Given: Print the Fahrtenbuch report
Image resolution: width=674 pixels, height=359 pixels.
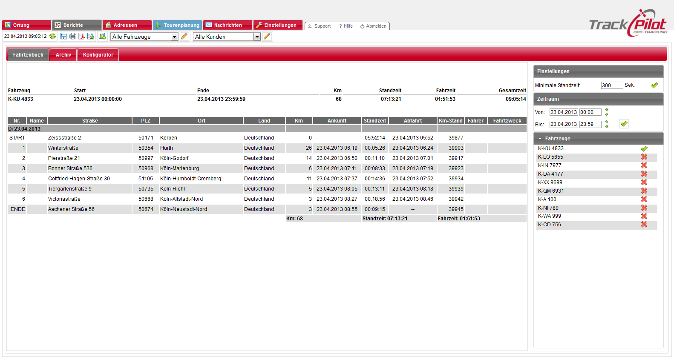Looking at the screenshot, I should [x=73, y=36].
